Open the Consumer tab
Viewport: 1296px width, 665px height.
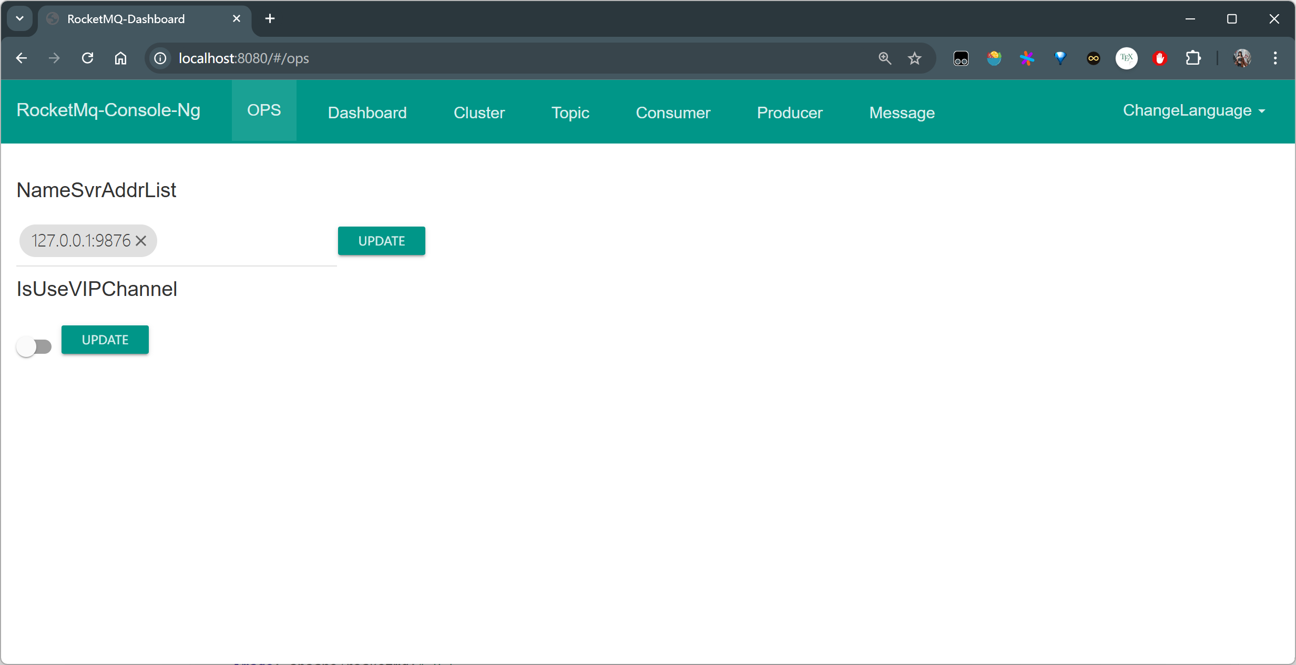[x=673, y=112]
